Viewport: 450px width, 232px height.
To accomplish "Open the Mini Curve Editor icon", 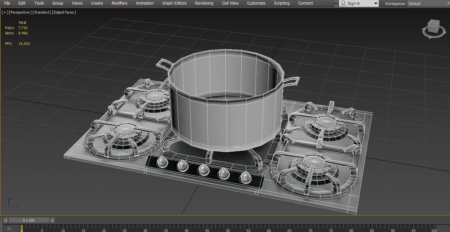I will pos(10,228).
